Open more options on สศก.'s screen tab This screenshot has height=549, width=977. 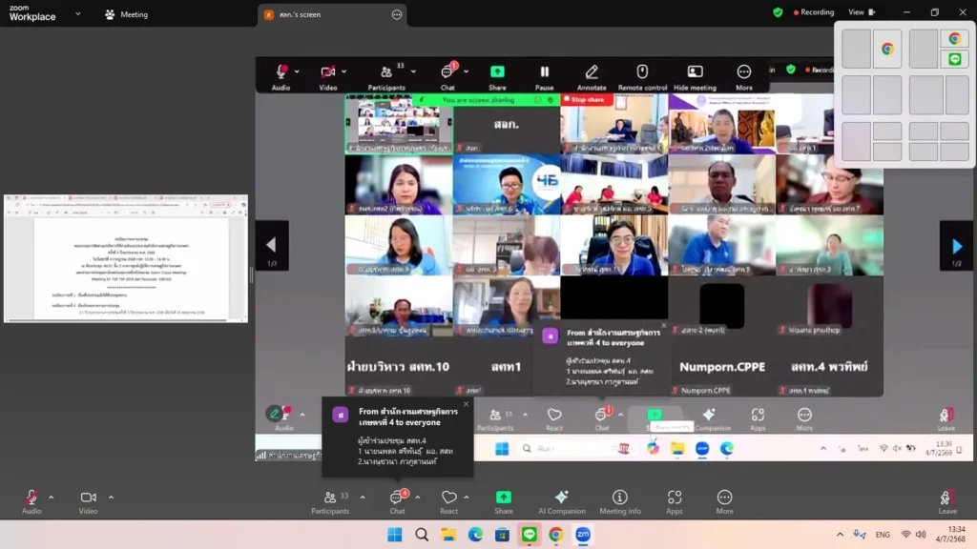coord(397,15)
